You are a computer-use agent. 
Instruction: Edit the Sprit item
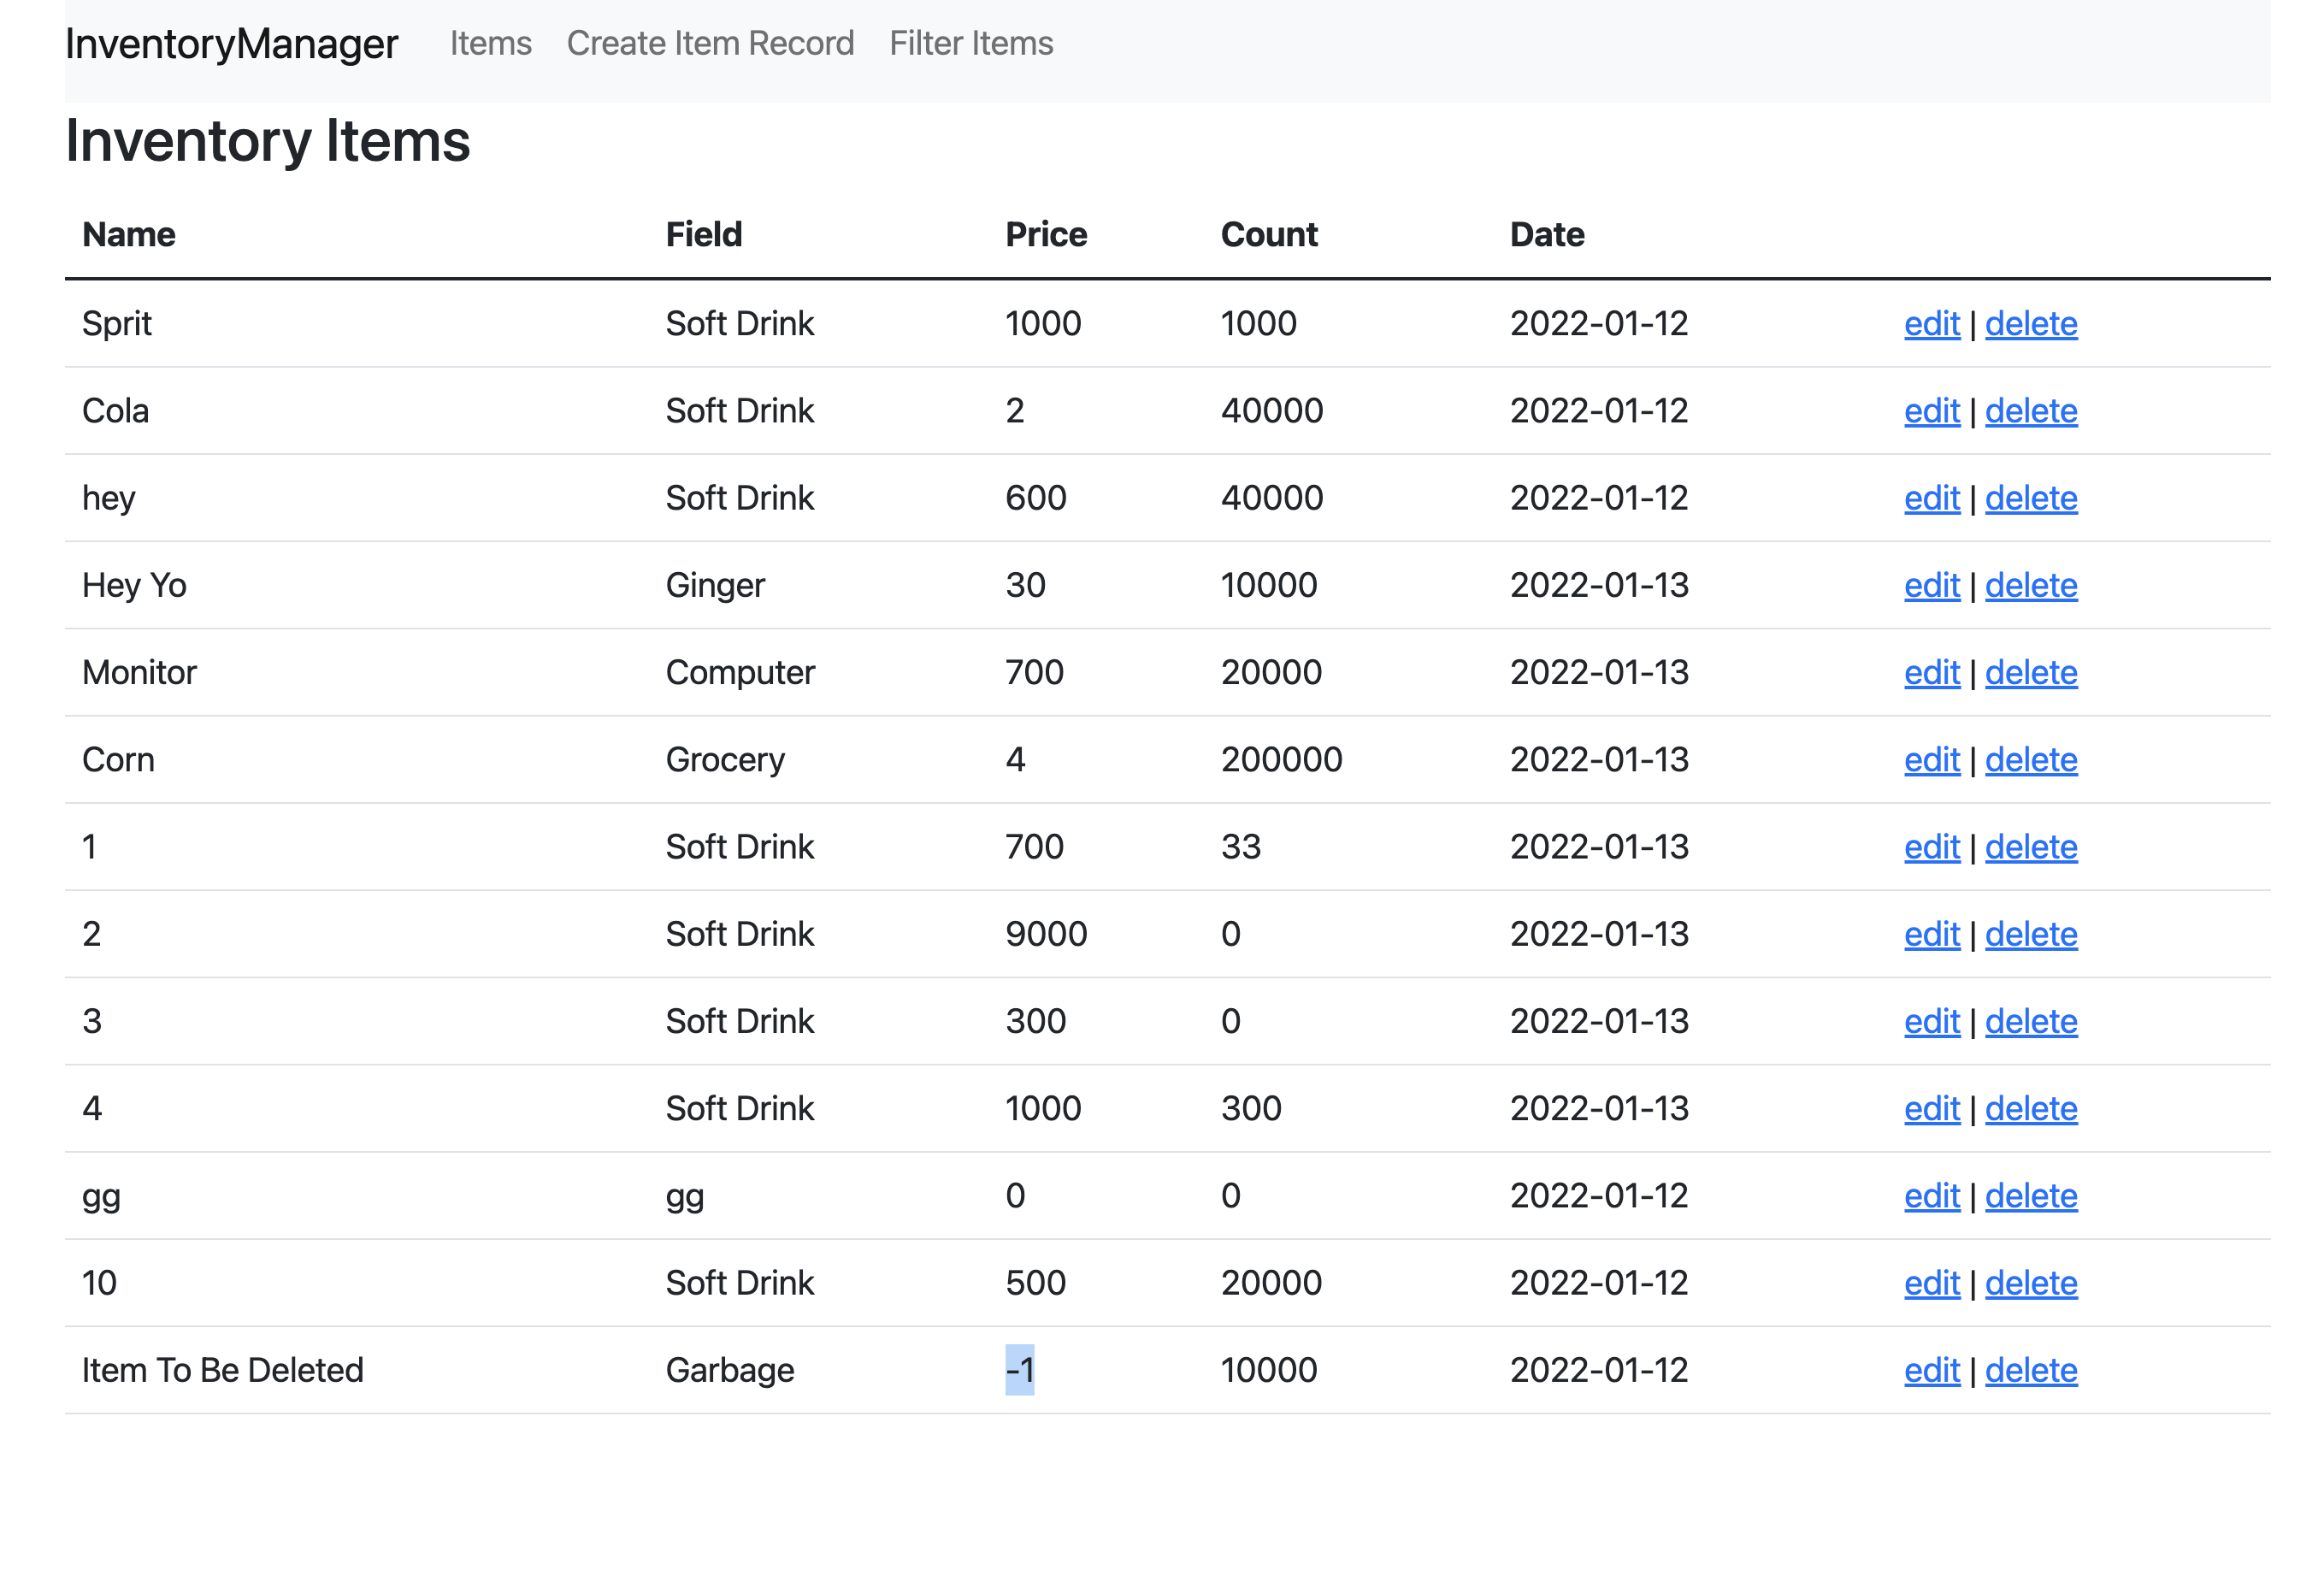[x=1931, y=324]
